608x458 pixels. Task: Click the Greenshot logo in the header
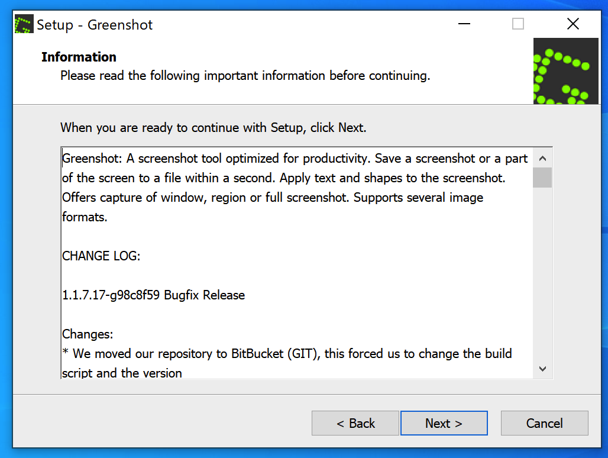pyautogui.click(x=565, y=72)
